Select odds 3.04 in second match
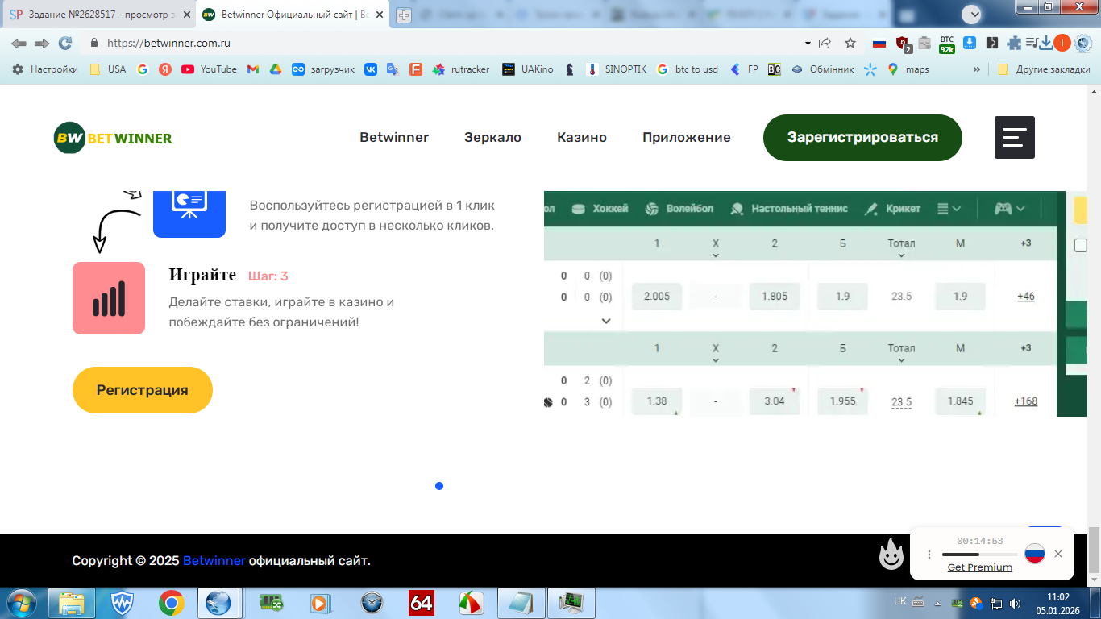Screen dimensions: 1101x619 (775, 401)
